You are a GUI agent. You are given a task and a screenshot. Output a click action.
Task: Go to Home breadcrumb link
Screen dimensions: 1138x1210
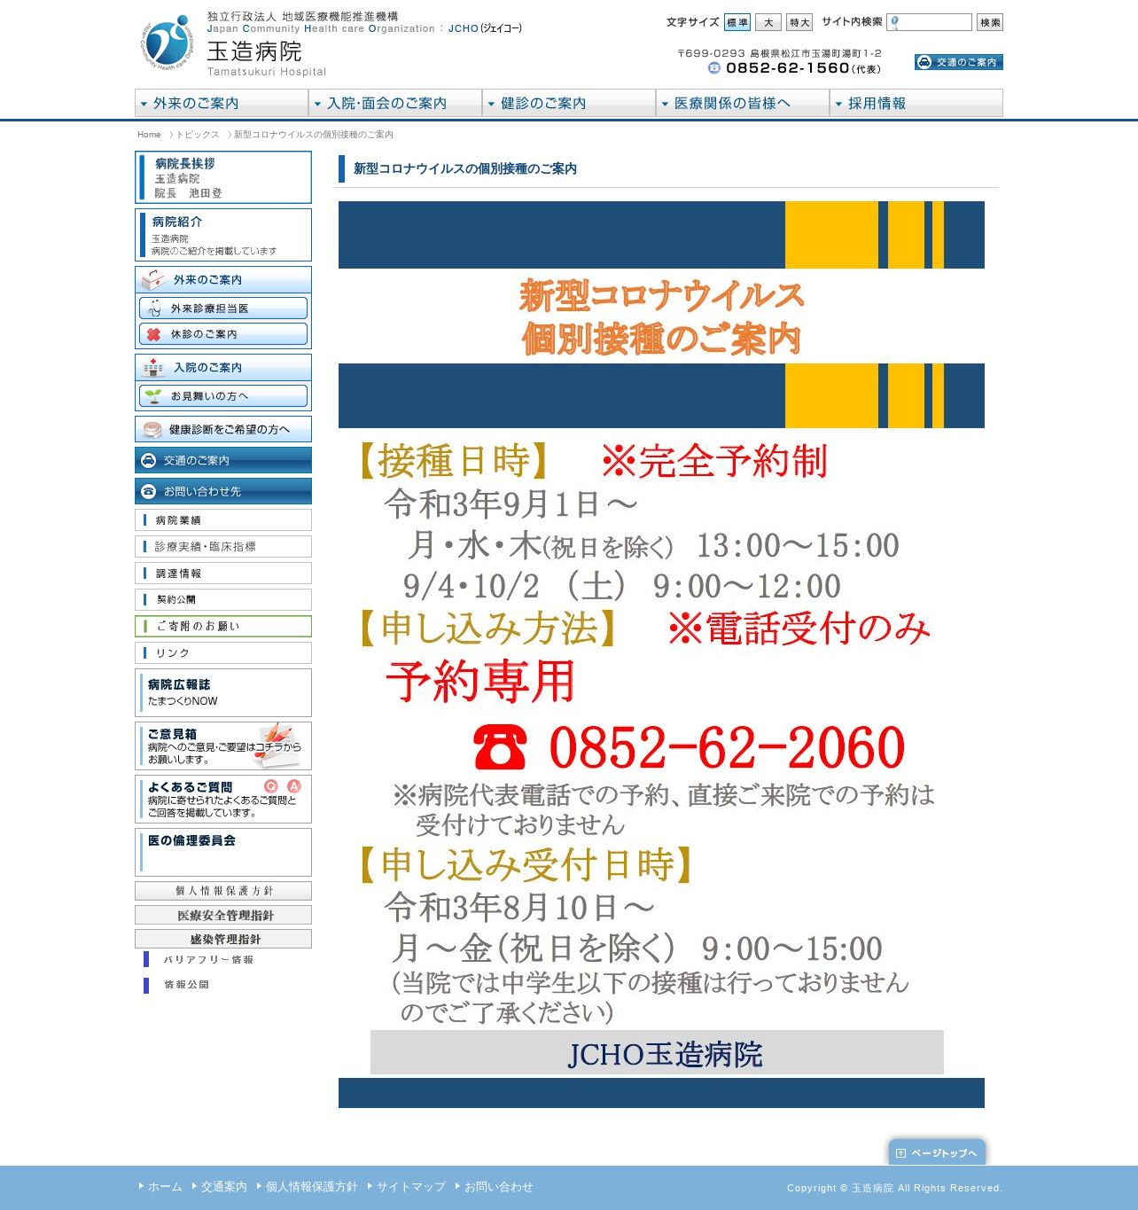149,135
